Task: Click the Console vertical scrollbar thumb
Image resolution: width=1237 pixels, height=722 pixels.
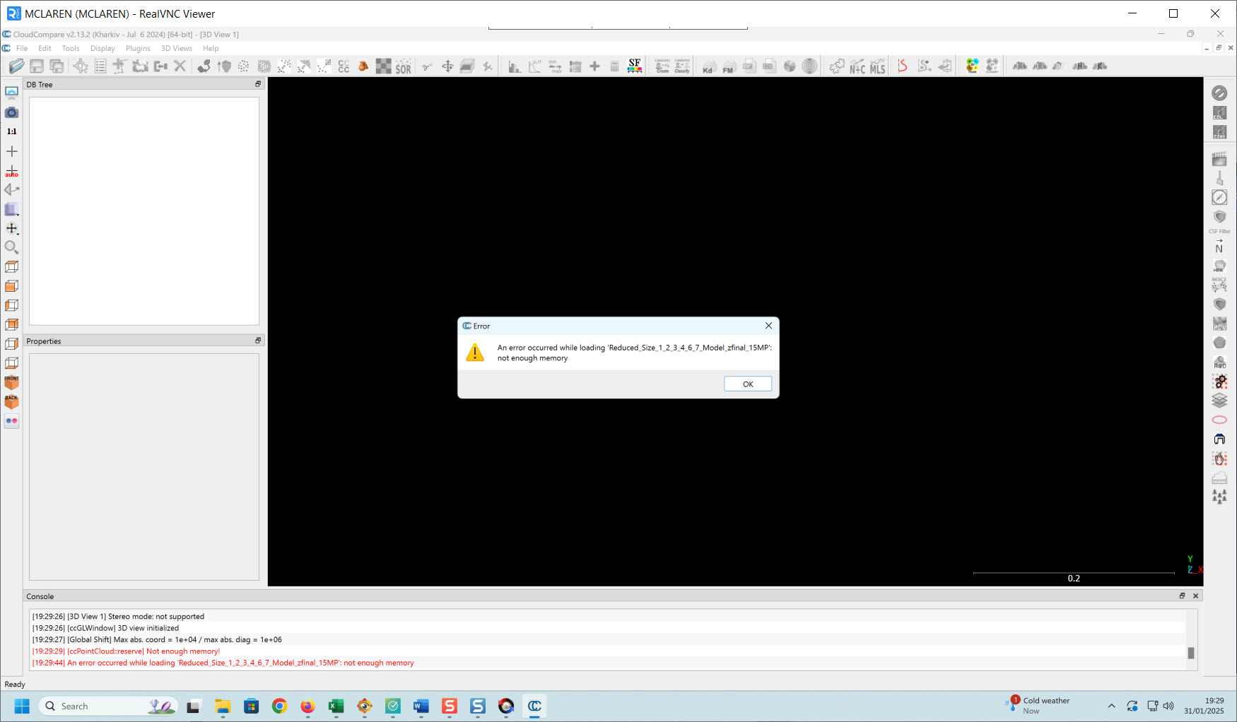Action: [x=1191, y=653]
